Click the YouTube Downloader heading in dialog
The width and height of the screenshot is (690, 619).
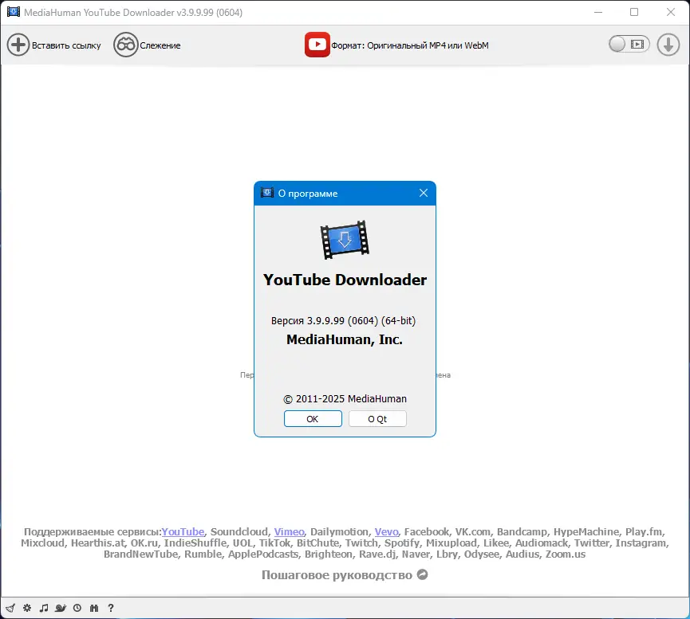pyautogui.click(x=345, y=280)
